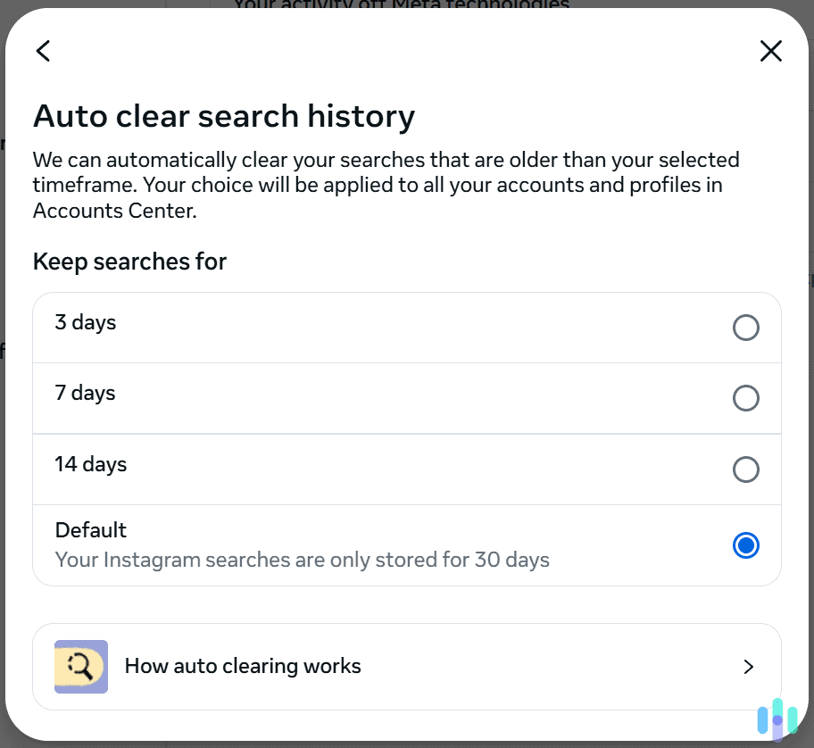Open How auto clearing works

pos(243,666)
